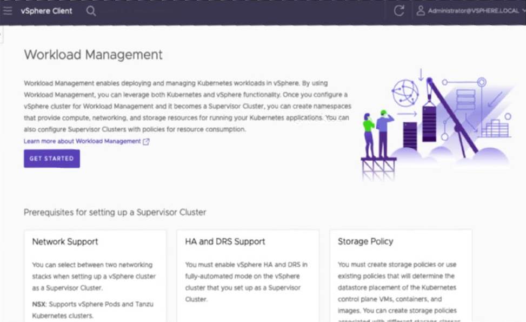The image size is (526, 322).
Task: Click the user profile silhouette icon
Action: click(421, 11)
